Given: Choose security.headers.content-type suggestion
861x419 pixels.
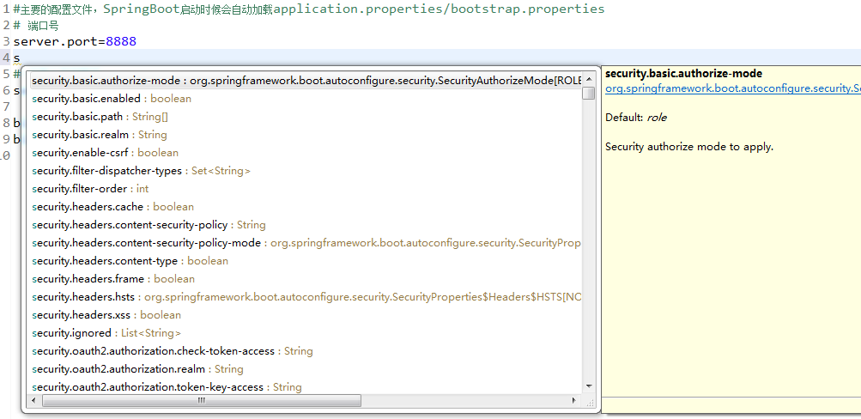Looking at the screenshot, I should [306, 261].
